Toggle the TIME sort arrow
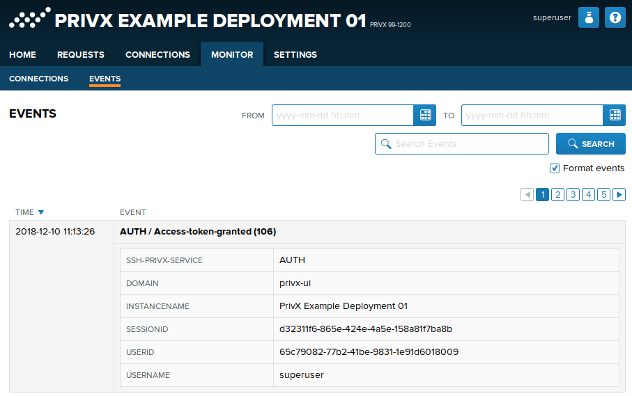This screenshot has height=396, width=632. point(40,212)
